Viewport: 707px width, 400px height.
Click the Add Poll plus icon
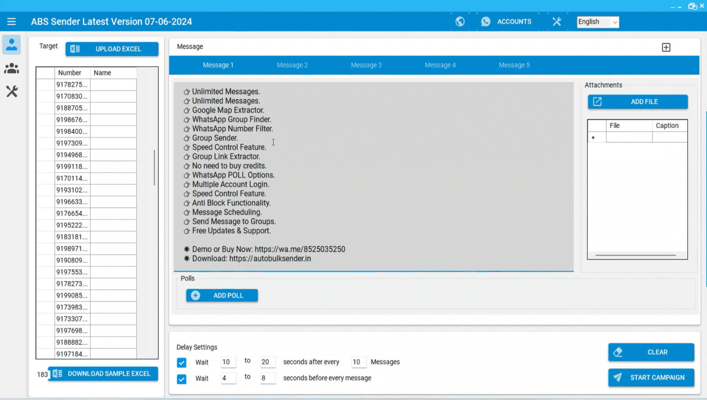click(195, 295)
